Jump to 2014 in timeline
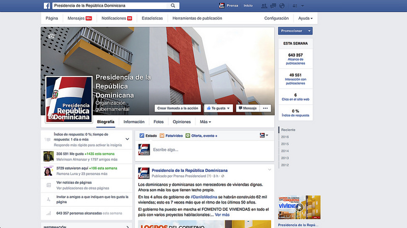 tap(285, 151)
